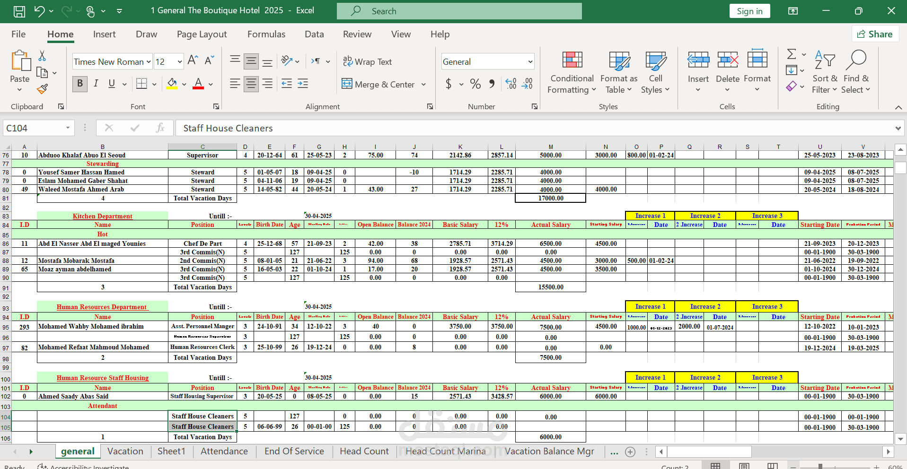Click the Format Painter brush icon

[43, 89]
